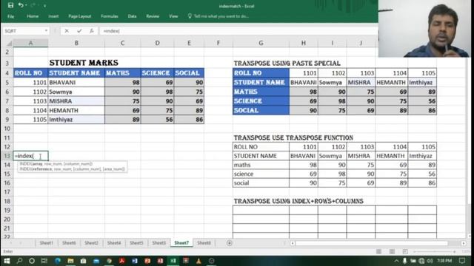Expand the Name Box dropdown arrow

click(46, 31)
